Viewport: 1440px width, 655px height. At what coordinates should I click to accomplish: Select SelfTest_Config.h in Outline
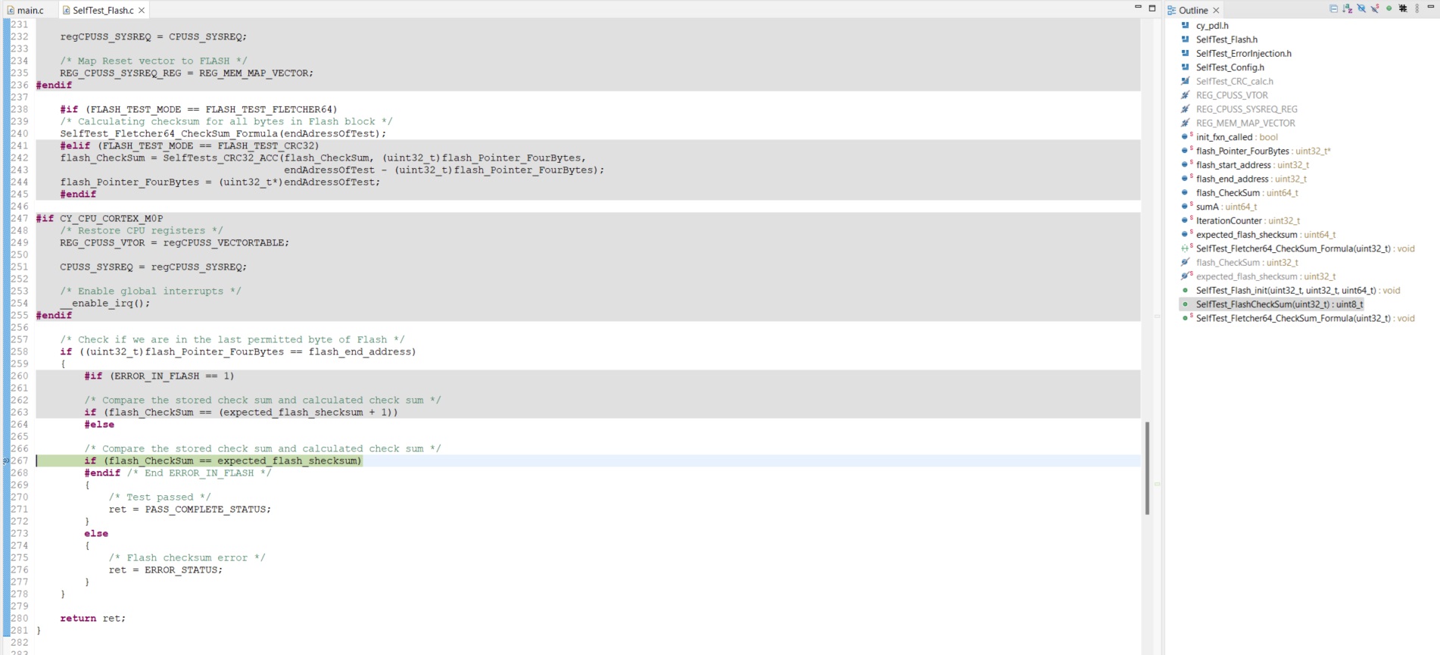[x=1230, y=67]
